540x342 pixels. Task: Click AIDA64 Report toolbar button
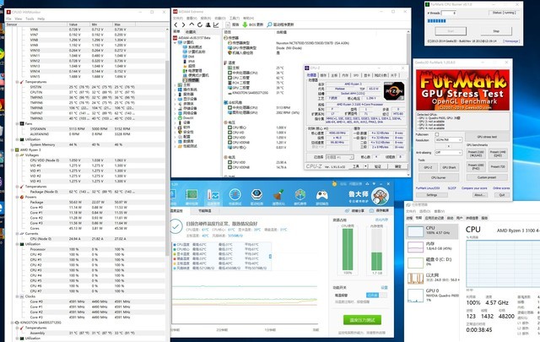point(233,24)
